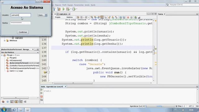Toggle Show Static Members filter in Navigator

pyautogui.click(x=12, y=102)
